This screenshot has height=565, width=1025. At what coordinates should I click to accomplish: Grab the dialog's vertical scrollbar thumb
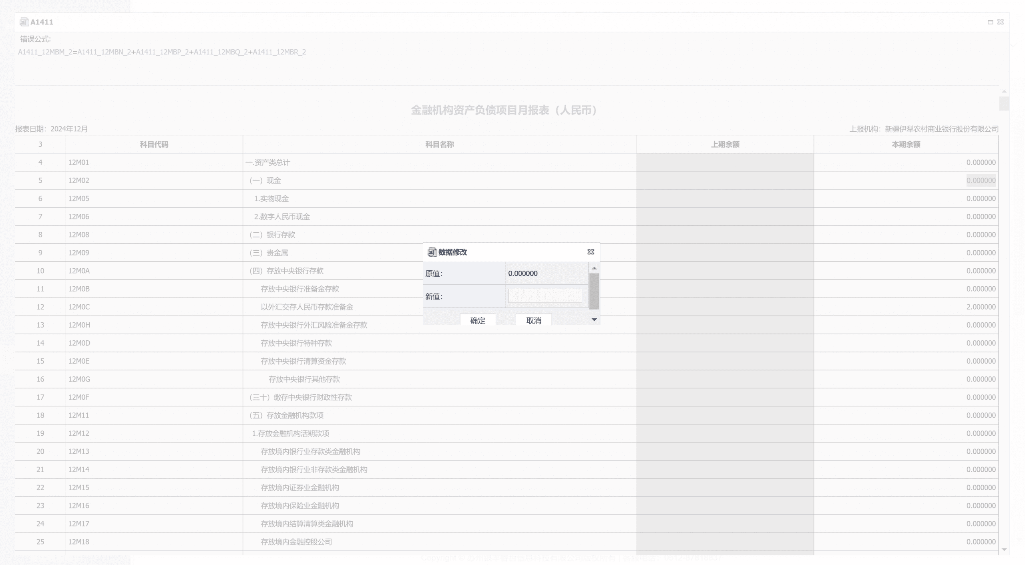[594, 291]
